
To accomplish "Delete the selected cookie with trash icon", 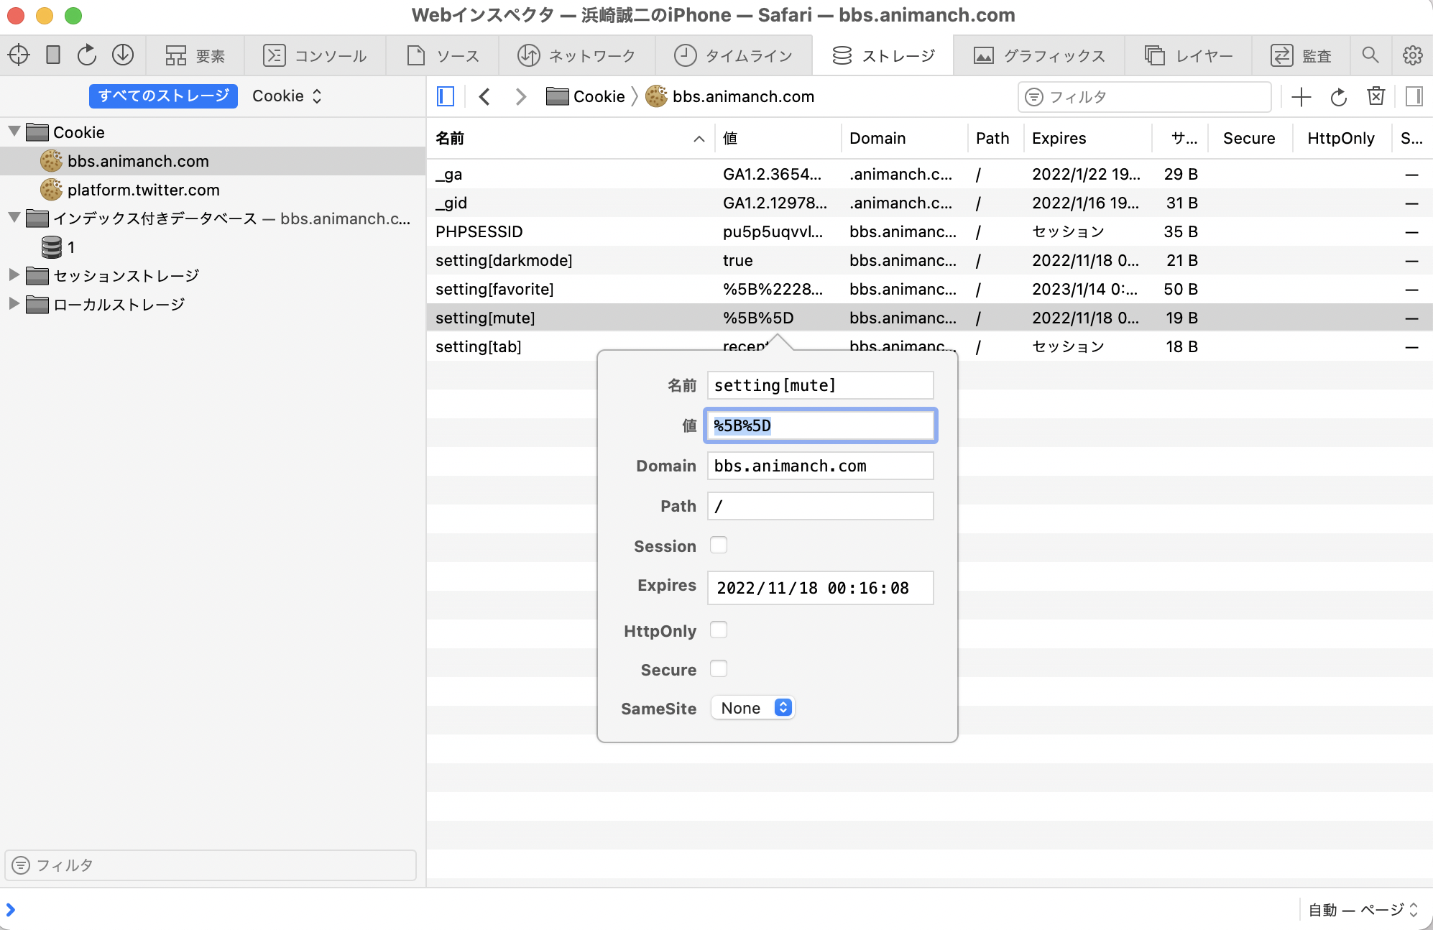I will click(x=1376, y=96).
